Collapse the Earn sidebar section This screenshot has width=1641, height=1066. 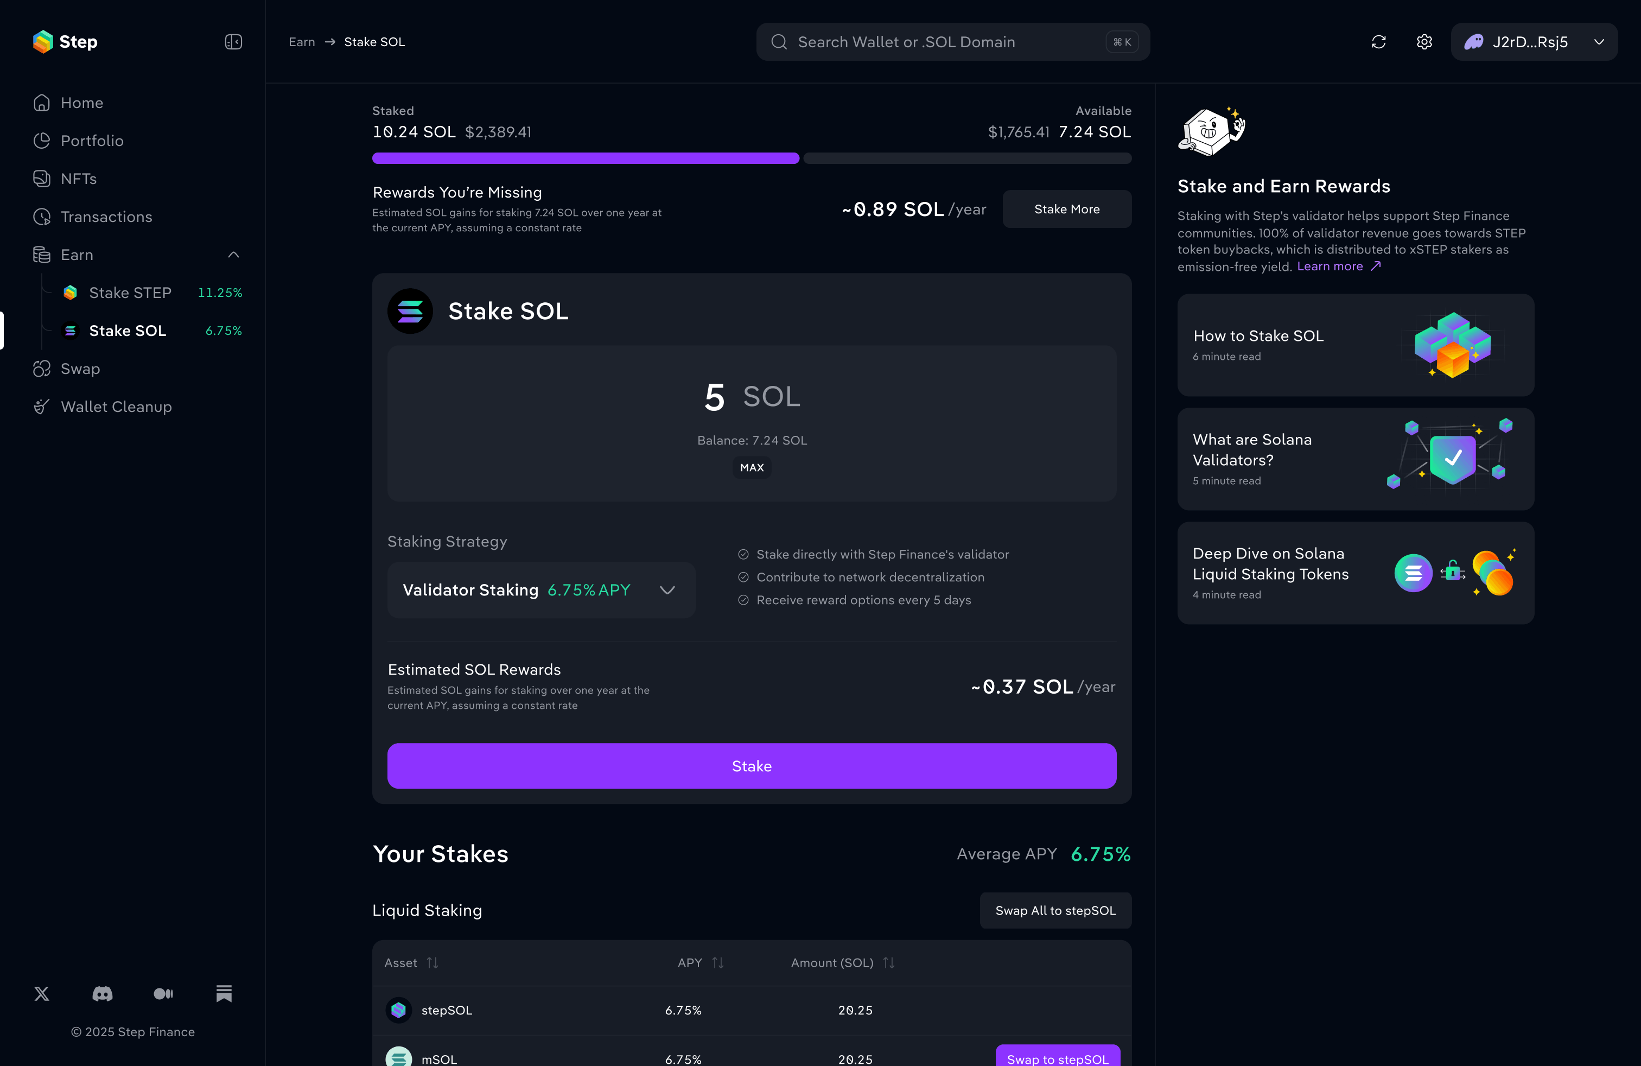point(233,255)
